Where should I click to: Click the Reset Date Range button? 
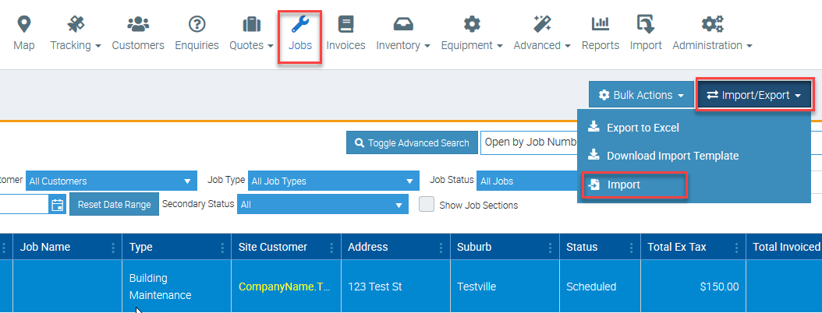coord(115,205)
